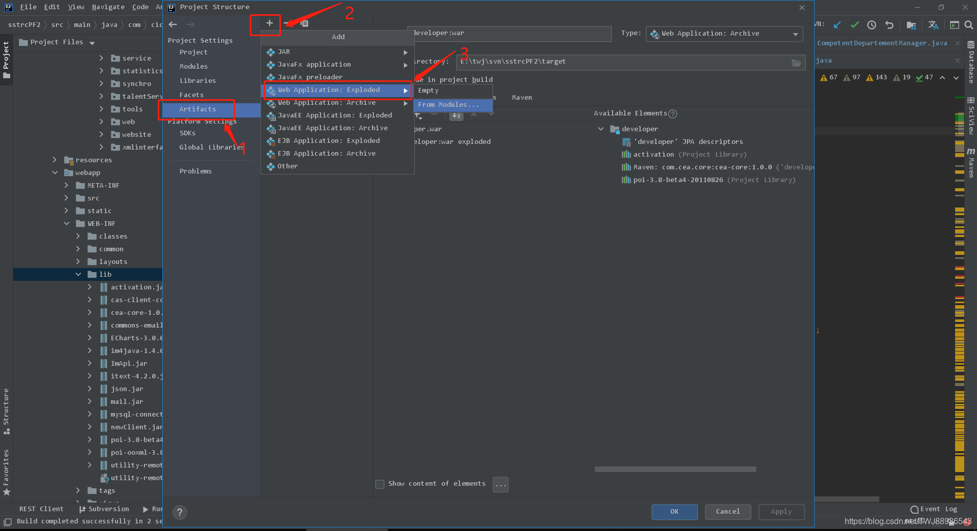The height and width of the screenshot is (531, 977).
Task: Select Other in Add menu
Action: coord(337,166)
